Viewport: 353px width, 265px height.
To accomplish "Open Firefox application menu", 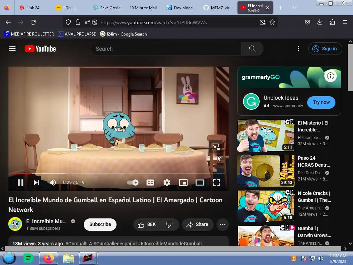I will (x=345, y=22).
